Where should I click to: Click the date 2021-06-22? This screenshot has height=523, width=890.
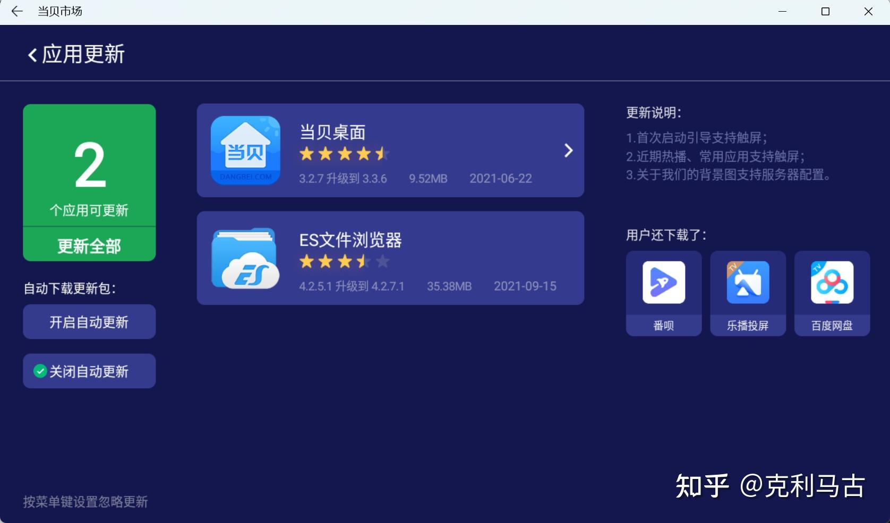coord(501,179)
